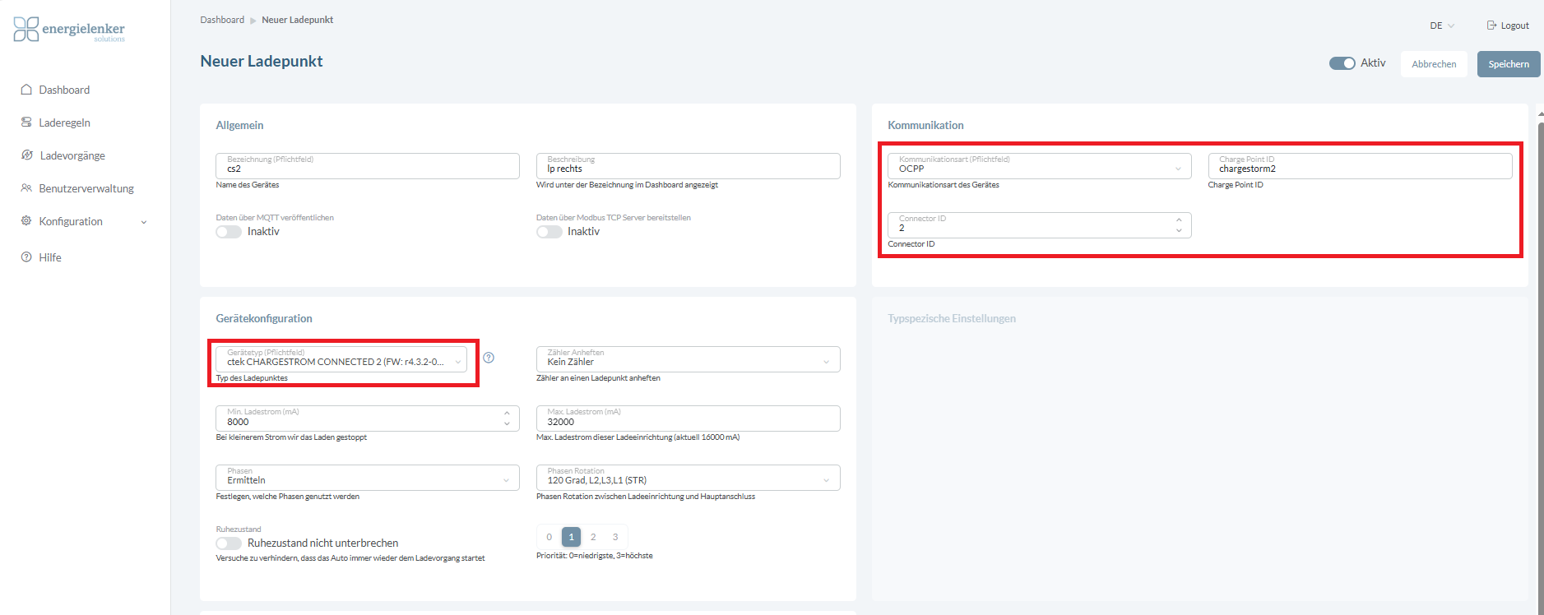Click the Gerätekonfiguration section heading
The height and width of the screenshot is (615, 1544).
point(264,318)
